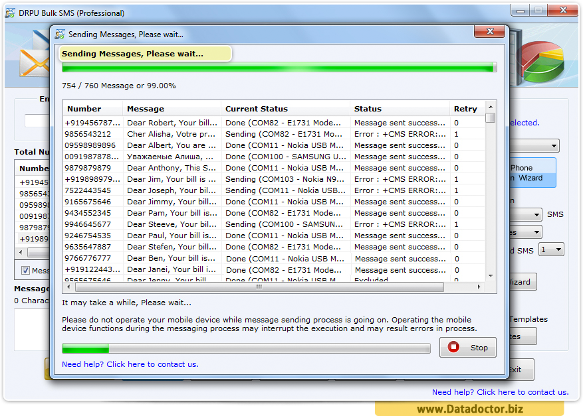Click the Exit button in main window
The height and width of the screenshot is (416, 583).
[521, 370]
